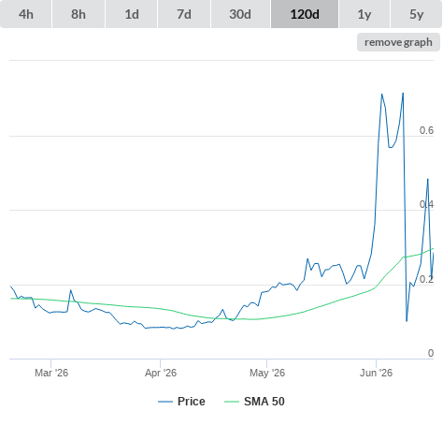The height and width of the screenshot is (426, 443).
Task: Click the Mar '26 axis label
Action: [x=51, y=373]
